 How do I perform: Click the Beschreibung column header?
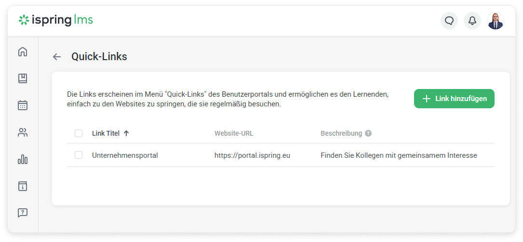click(341, 133)
